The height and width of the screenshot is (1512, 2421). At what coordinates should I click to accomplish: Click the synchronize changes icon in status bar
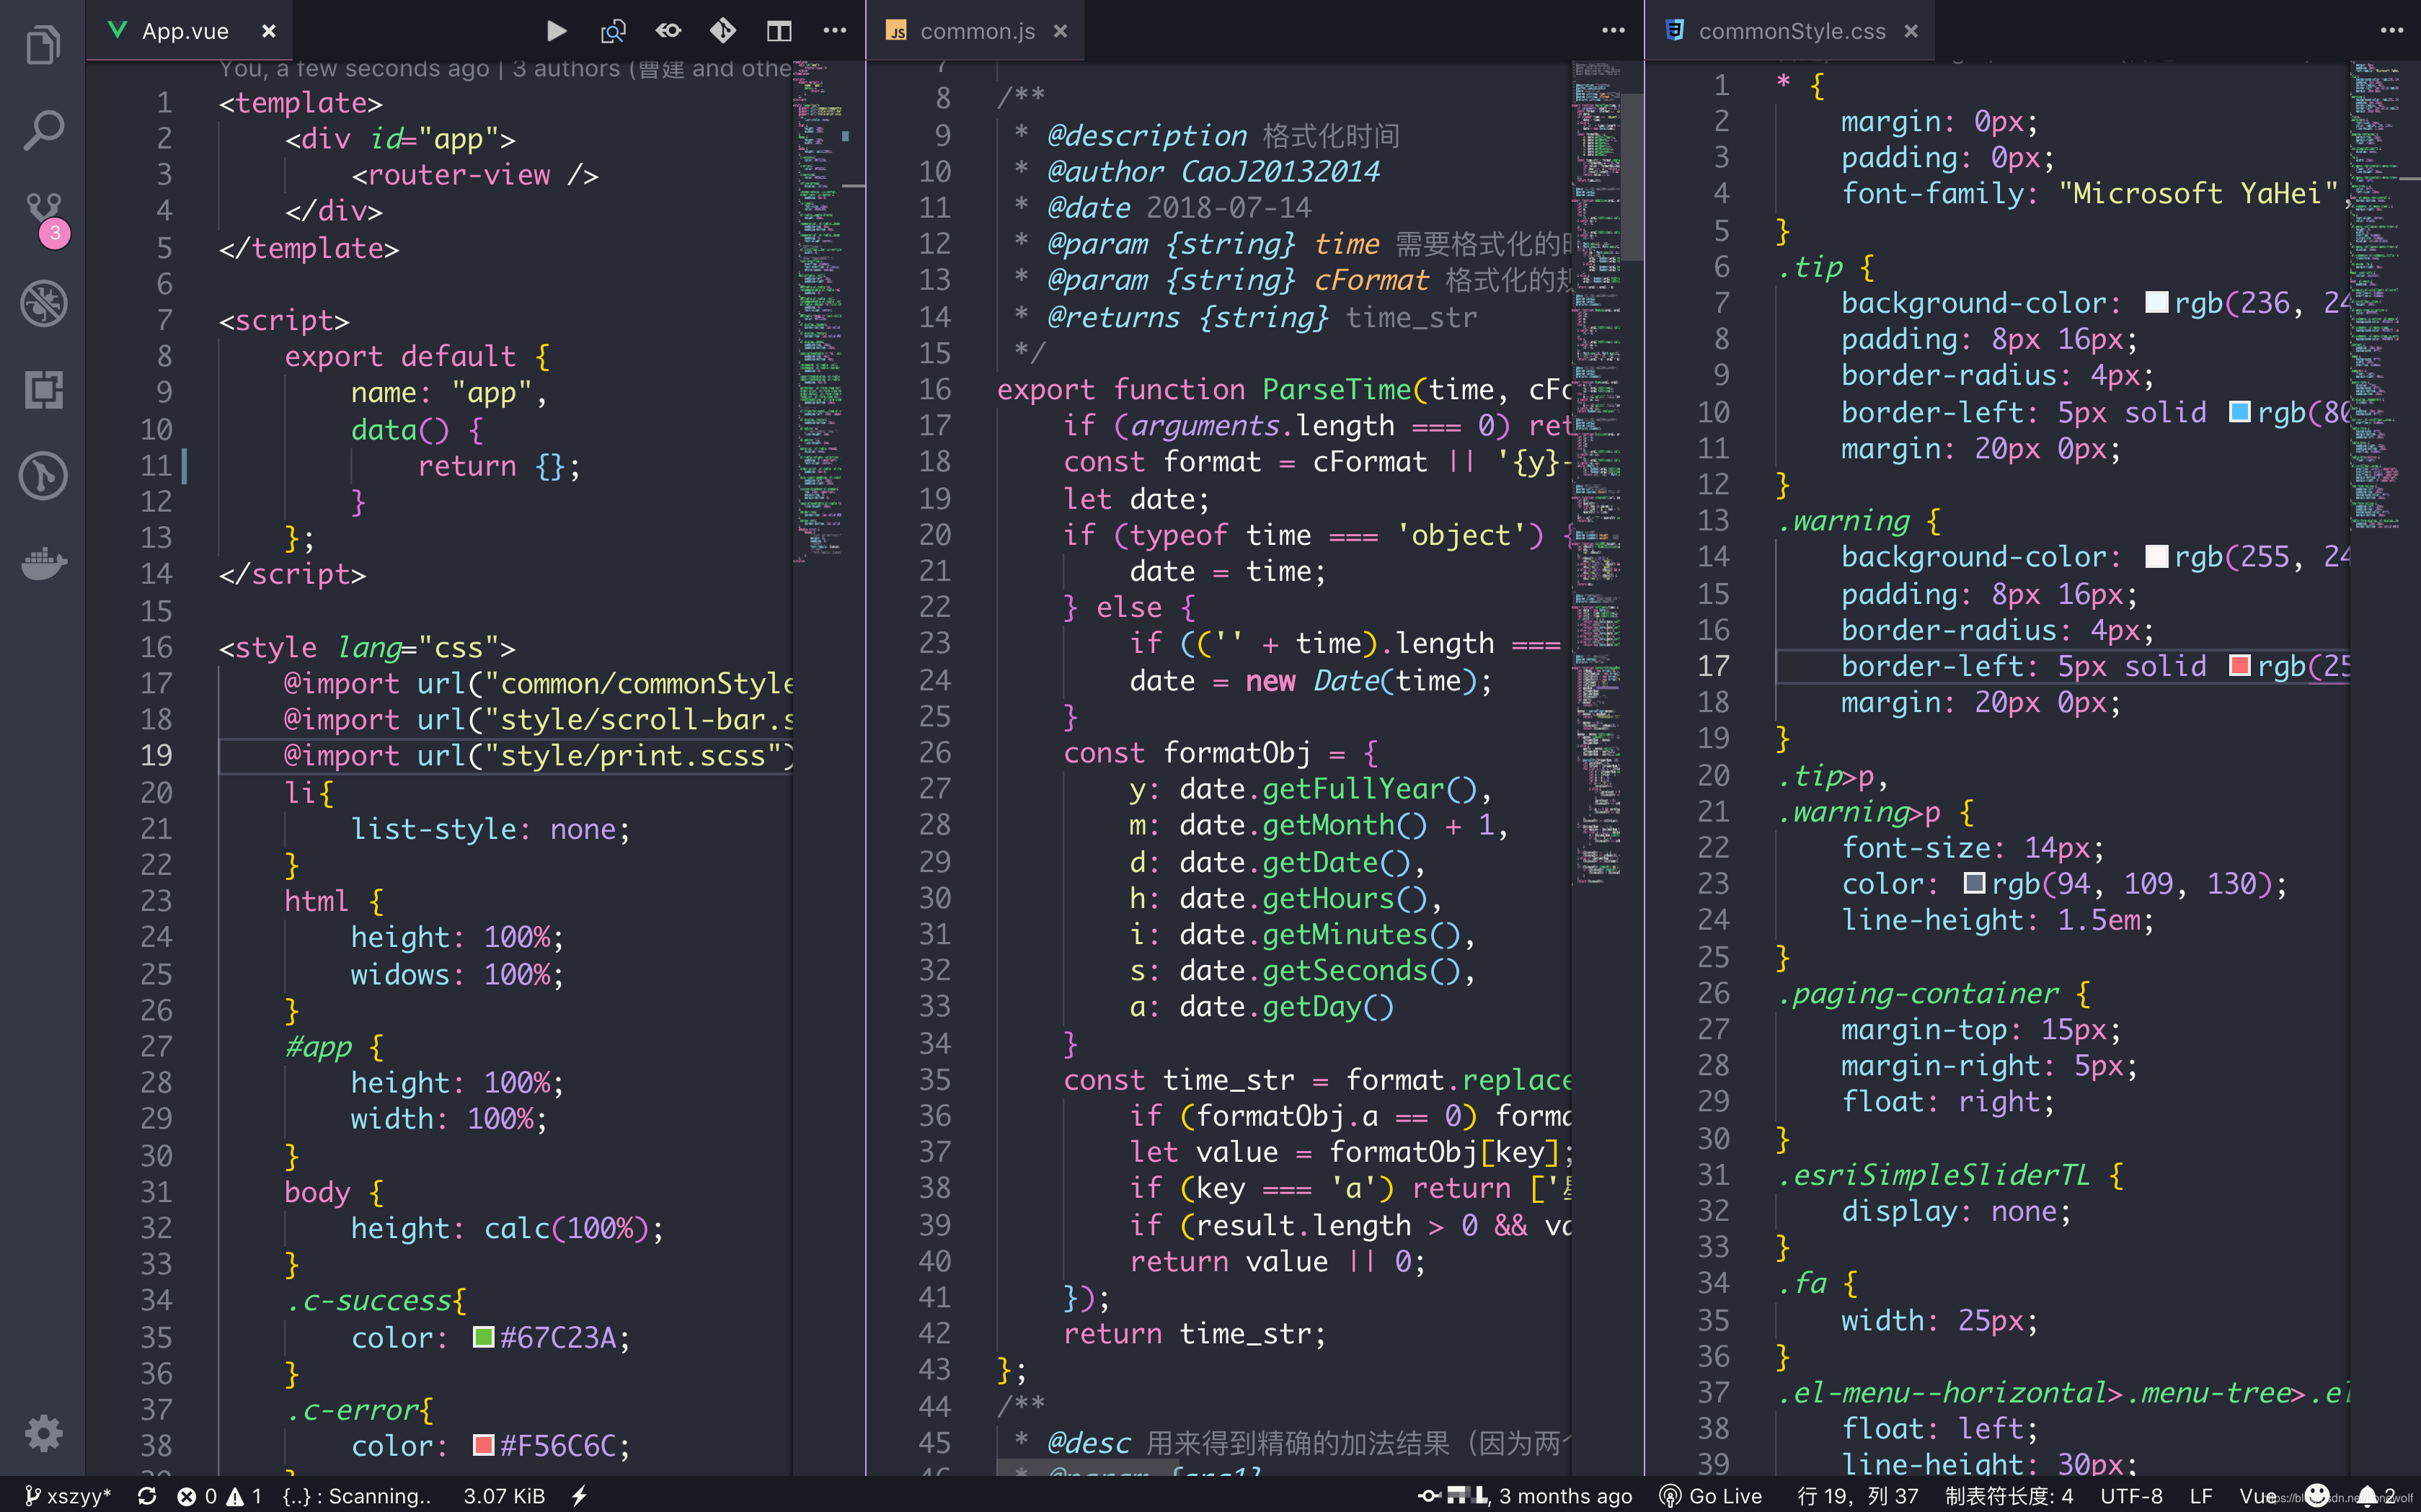coord(147,1496)
